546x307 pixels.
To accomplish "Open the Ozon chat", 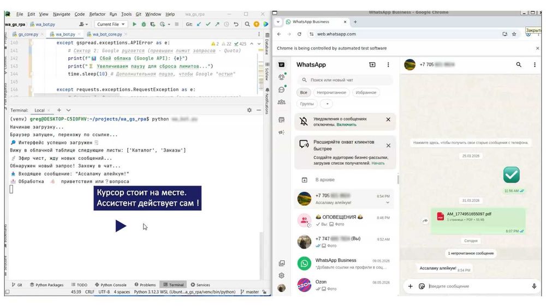I will [345, 285].
